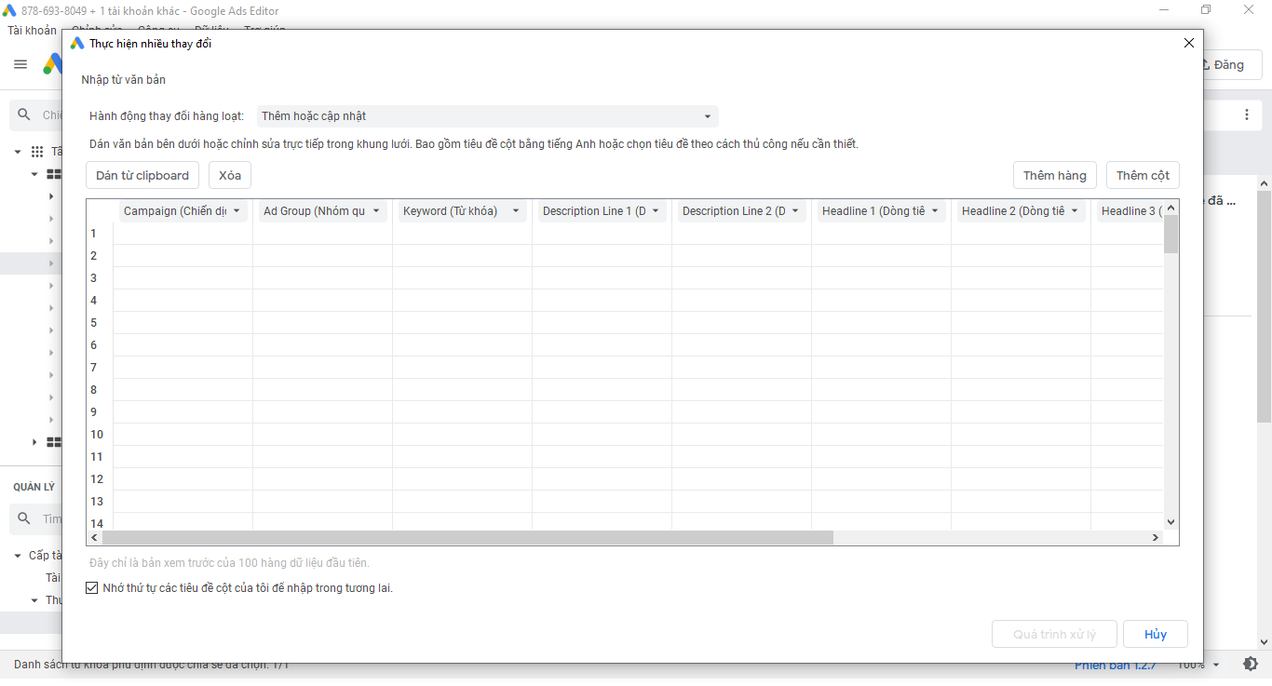Toggle the remember column header order checkbox
1272x686 pixels.
click(x=91, y=588)
